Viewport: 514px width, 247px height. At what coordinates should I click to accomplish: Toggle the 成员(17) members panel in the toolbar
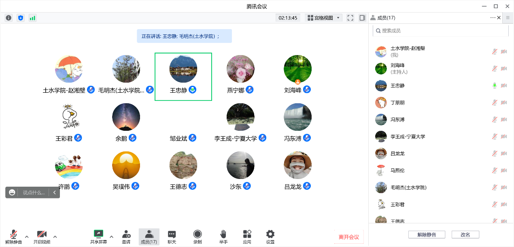click(x=149, y=237)
